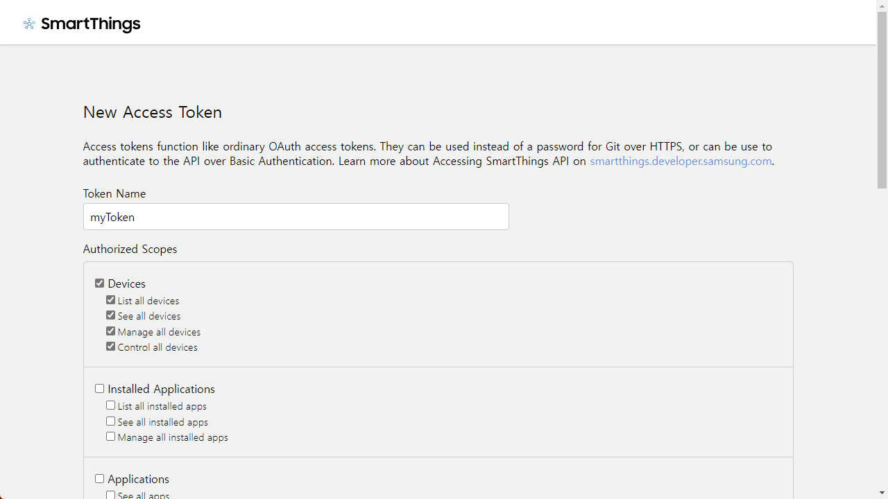Open the SmartThings home wordmark
This screenshot has width=888, height=499.
[x=90, y=24]
